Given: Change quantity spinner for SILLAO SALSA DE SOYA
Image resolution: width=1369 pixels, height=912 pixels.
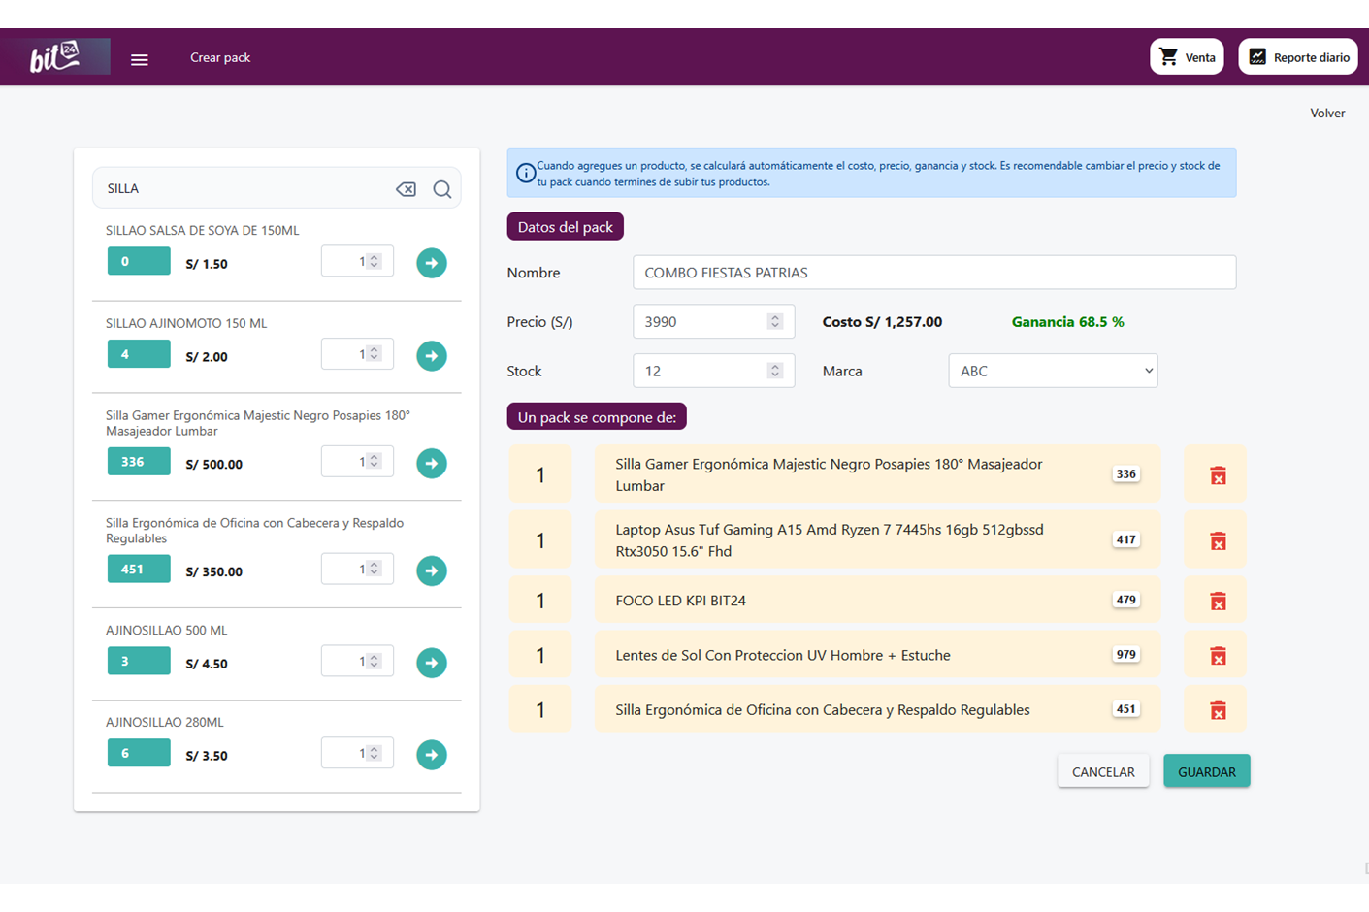Looking at the screenshot, I should [x=374, y=262].
